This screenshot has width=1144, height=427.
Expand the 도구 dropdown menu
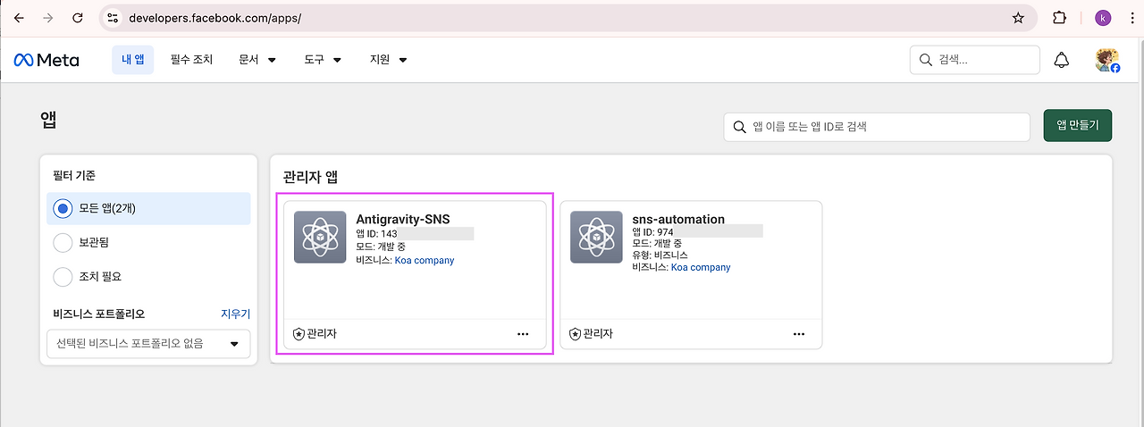point(323,60)
